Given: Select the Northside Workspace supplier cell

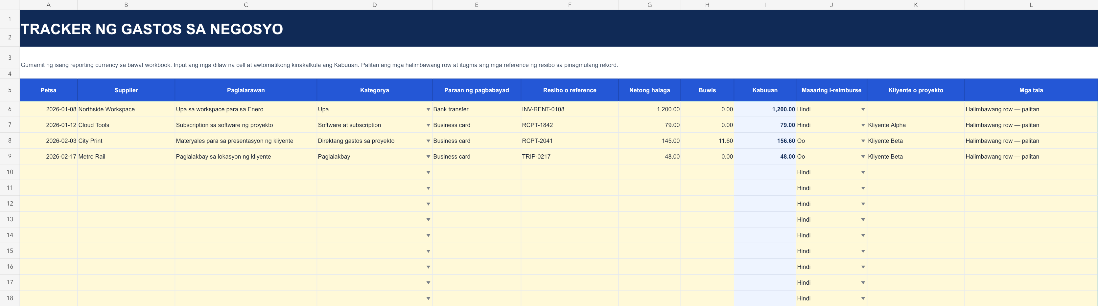Looking at the screenshot, I should tap(126, 109).
